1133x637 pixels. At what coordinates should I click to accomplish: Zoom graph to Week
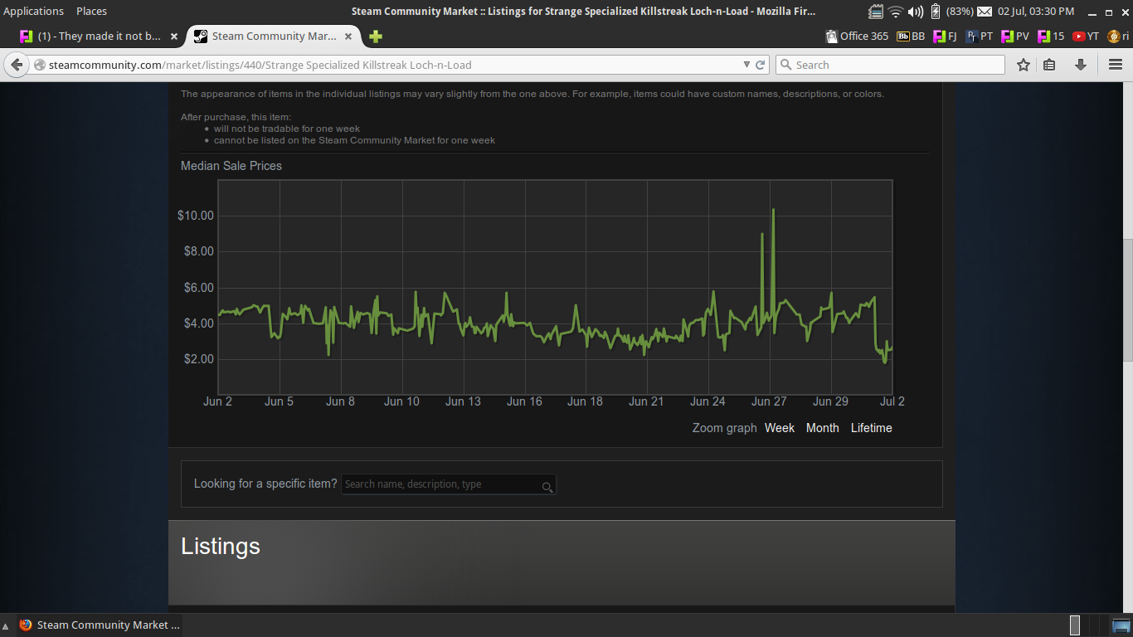779,428
